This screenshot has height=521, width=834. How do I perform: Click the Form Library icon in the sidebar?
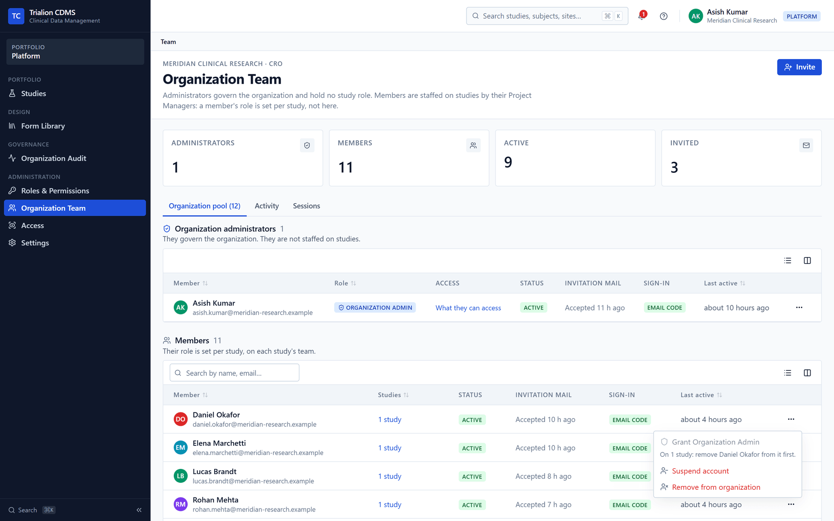click(x=12, y=126)
